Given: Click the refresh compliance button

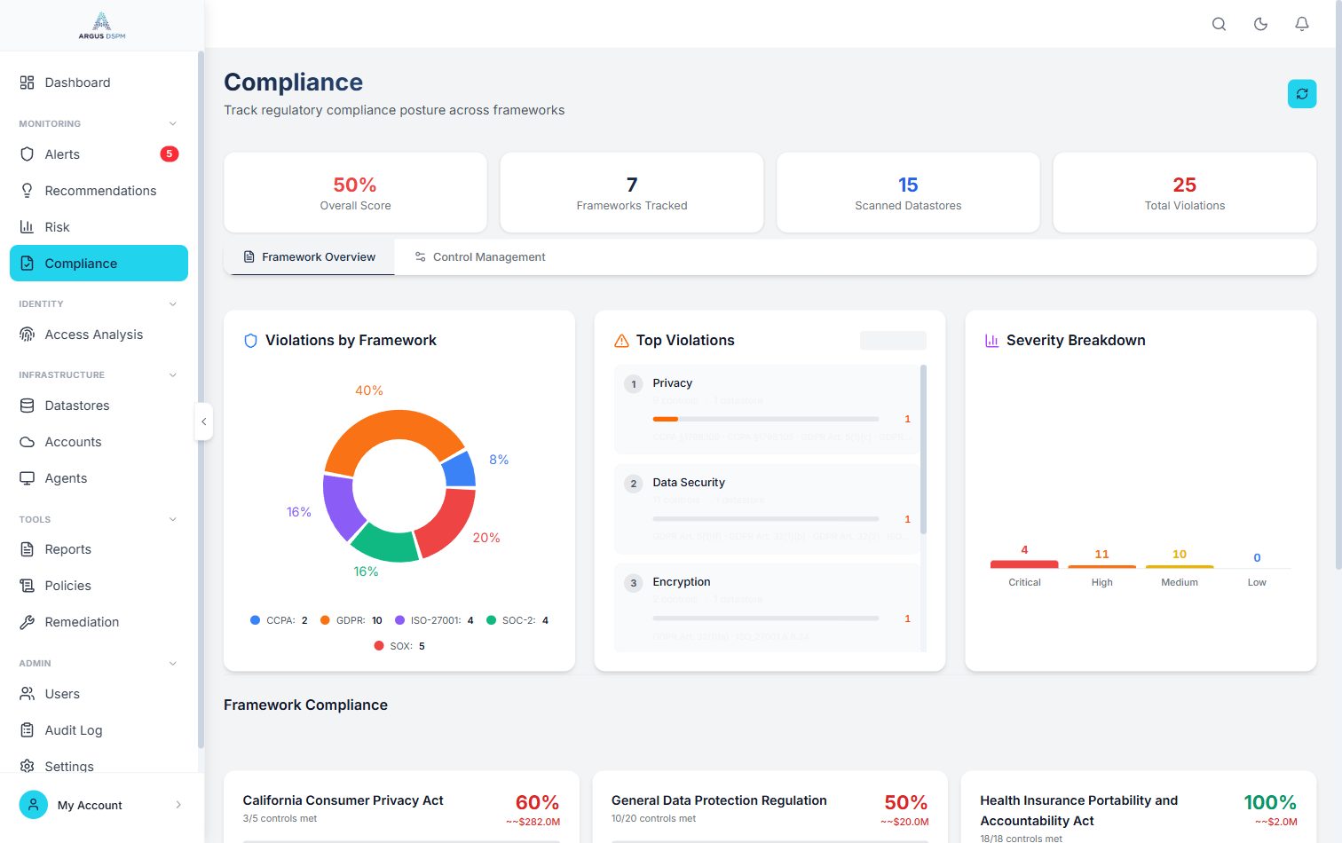Looking at the screenshot, I should 1302,93.
